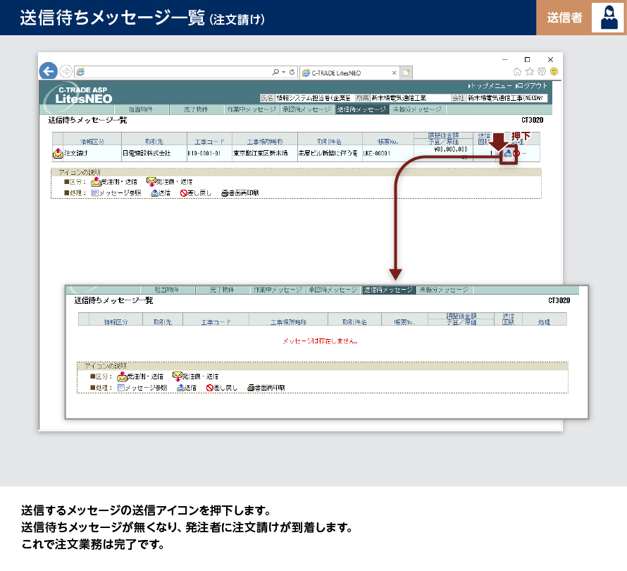
Task: Click the red 差し戻し icon in the order row
Action: point(518,154)
